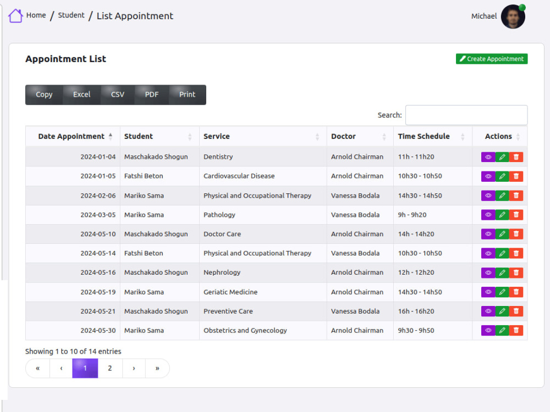This screenshot has height=412, width=550.
Task: Jump to first page of results
Action: 38,368
